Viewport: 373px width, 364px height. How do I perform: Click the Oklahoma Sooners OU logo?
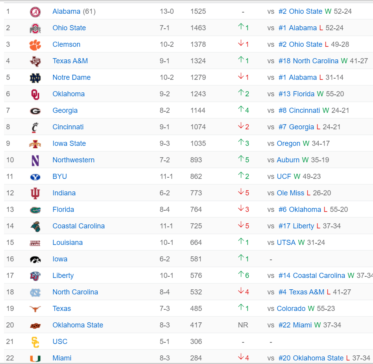[x=35, y=94]
